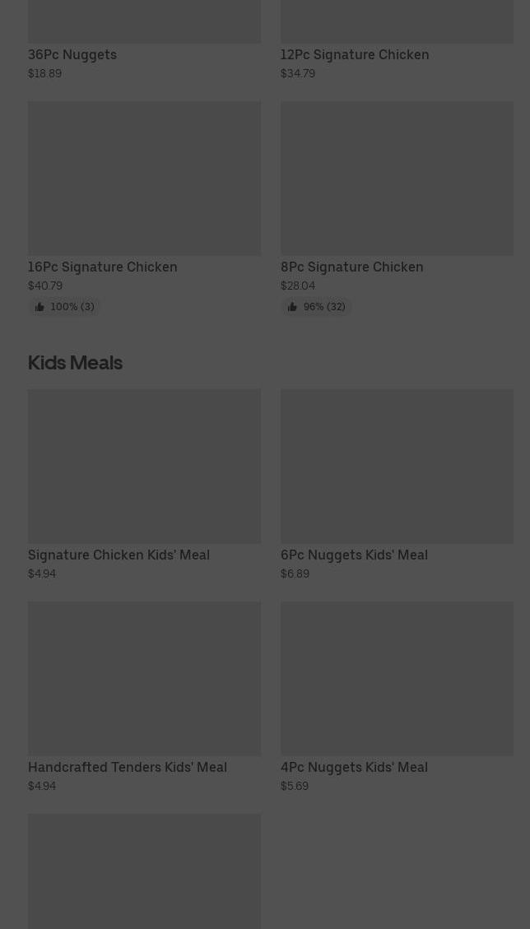The height and width of the screenshot is (929, 530).
Task: Click the 100% (3) rating badge
Action: point(72,307)
